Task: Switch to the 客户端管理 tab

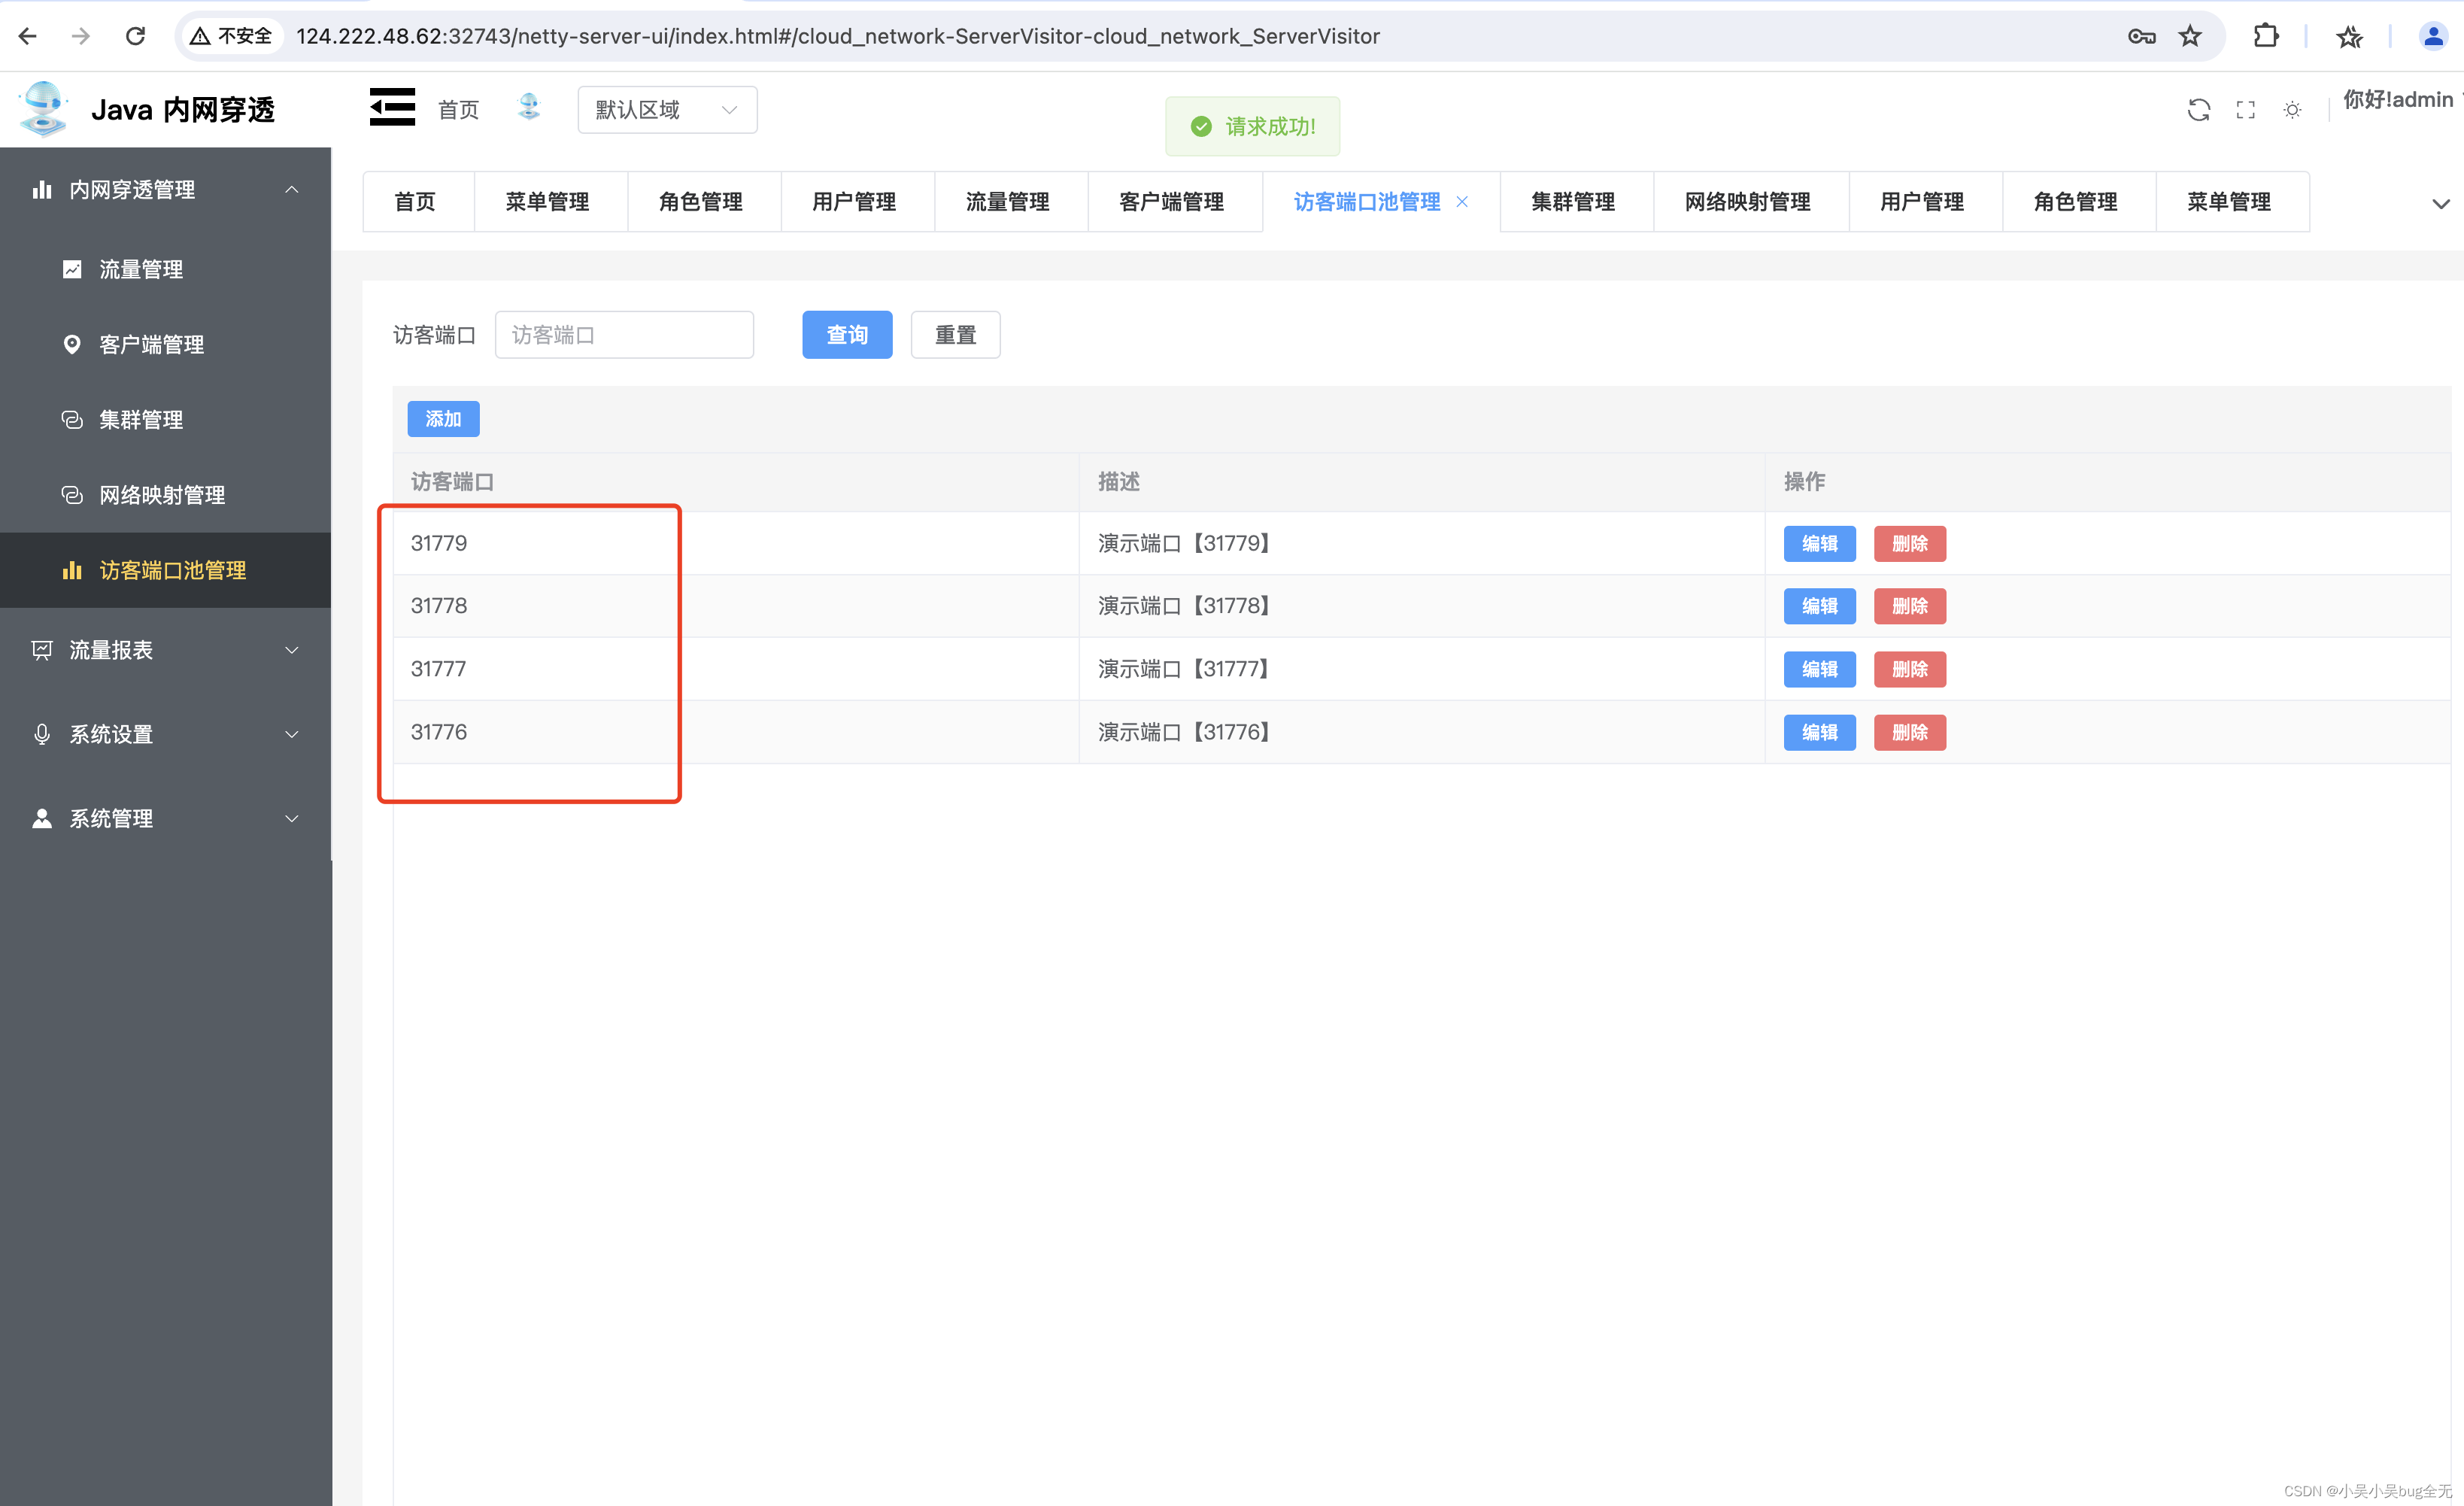Action: 1174,202
